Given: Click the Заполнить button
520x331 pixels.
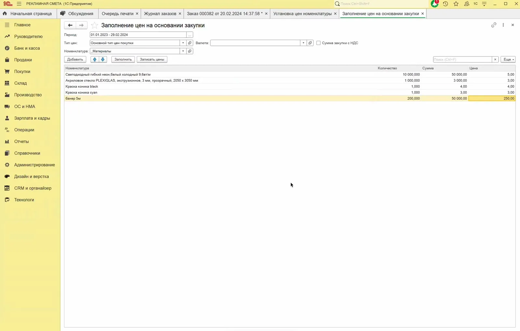Looking at the screenshot, I should 123,60.
